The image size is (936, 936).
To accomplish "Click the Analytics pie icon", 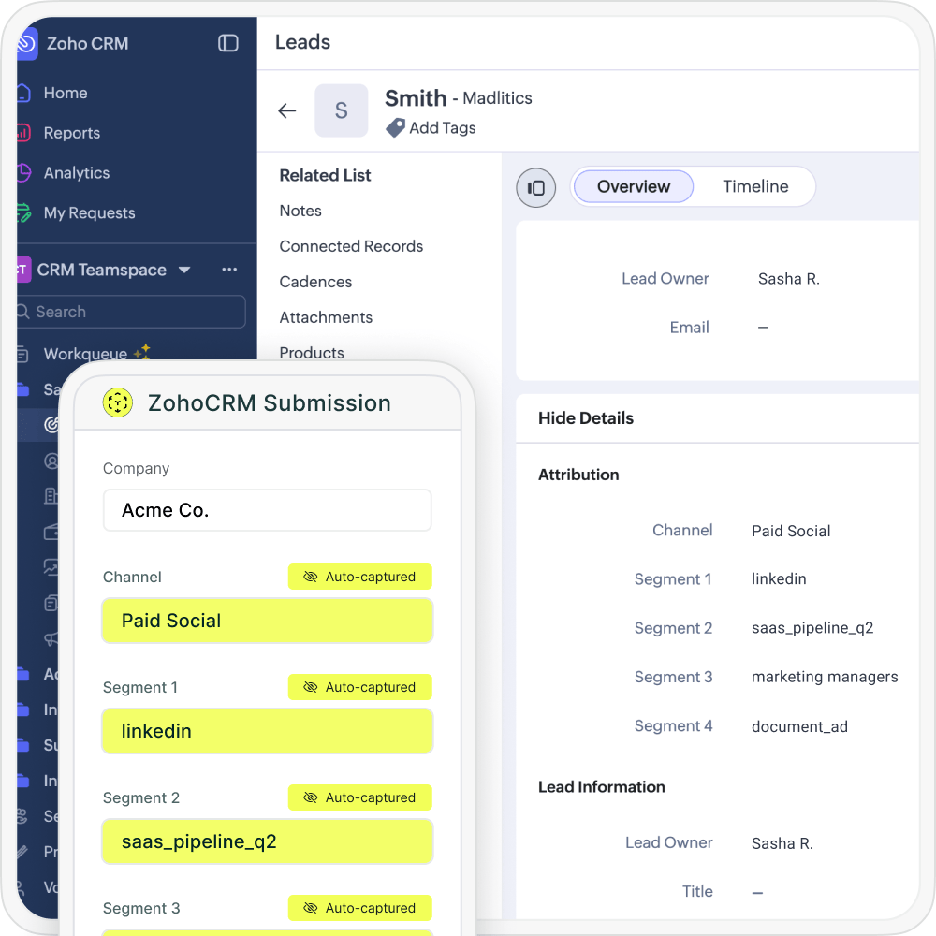I will click(x=22, y=172).
